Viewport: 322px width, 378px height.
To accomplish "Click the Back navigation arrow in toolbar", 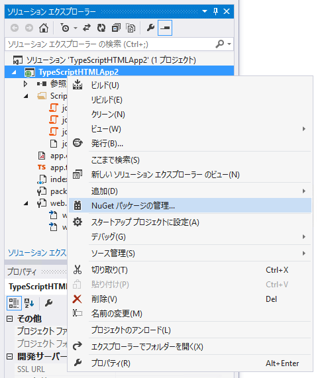I will coord(15,28).
